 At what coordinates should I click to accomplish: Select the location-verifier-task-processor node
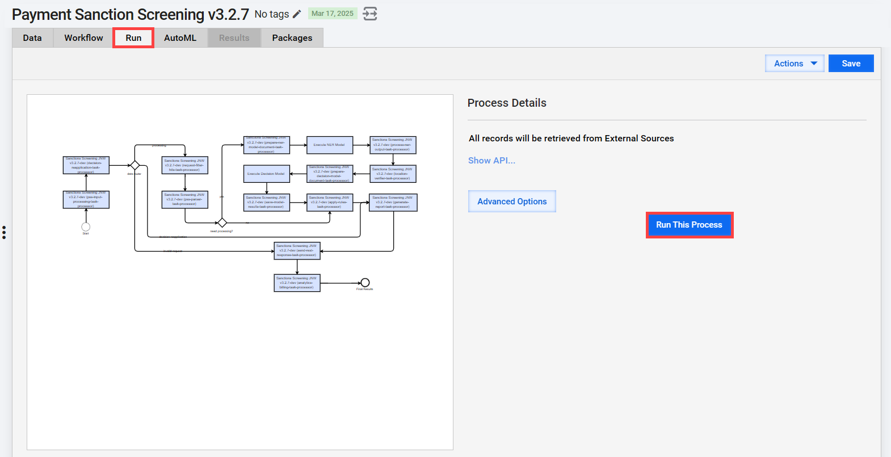pyautogui.click(x=393, y=174)
